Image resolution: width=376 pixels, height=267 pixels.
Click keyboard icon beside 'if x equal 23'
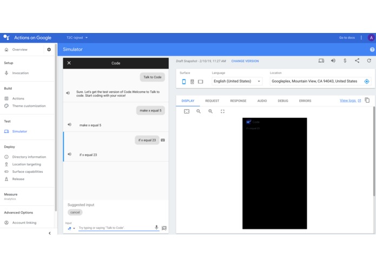click(163, 141)
